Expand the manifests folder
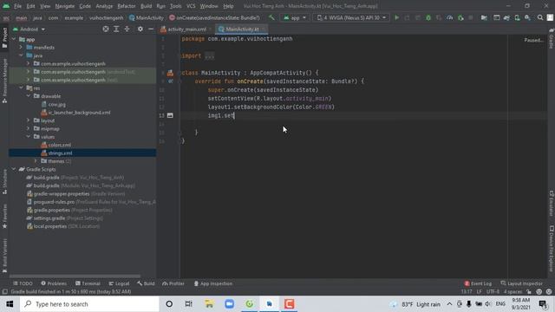555x312 pixels. pos(21,48)
